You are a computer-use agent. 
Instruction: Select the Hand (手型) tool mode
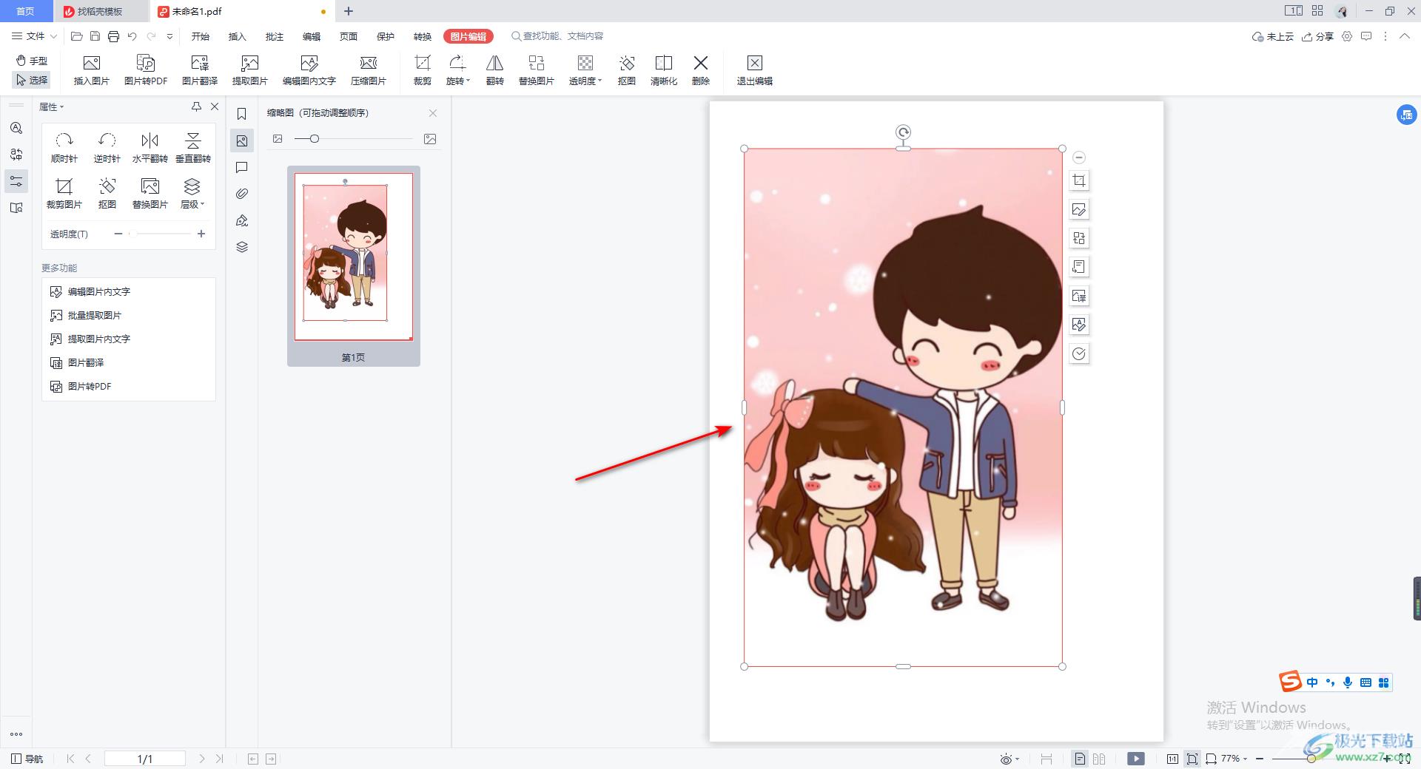pos(31,61)
